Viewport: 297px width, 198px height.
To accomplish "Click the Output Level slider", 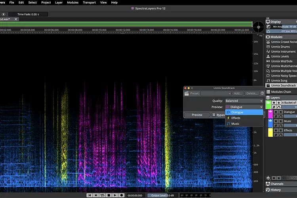I will [163, 195].
